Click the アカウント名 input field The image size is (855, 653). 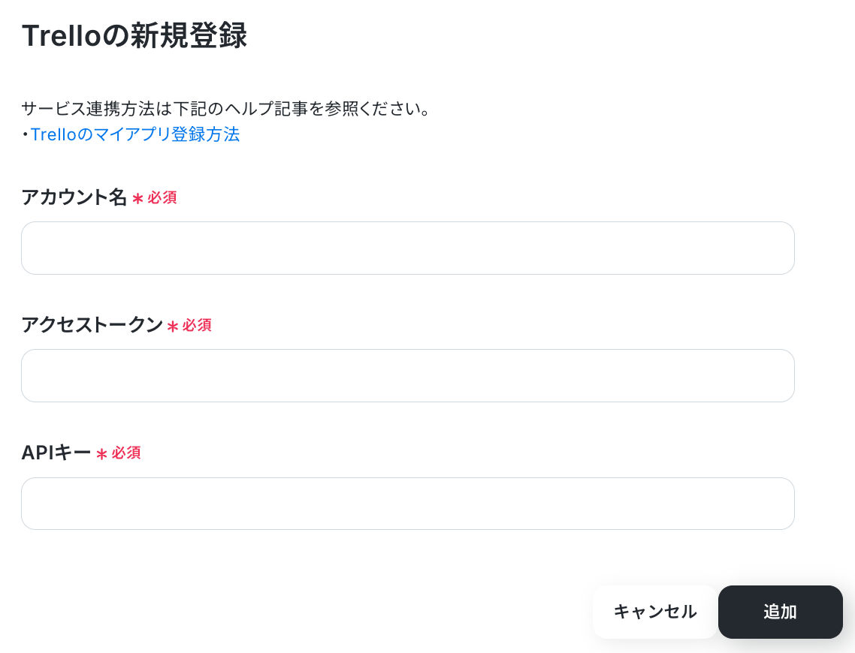coord(407,248)
